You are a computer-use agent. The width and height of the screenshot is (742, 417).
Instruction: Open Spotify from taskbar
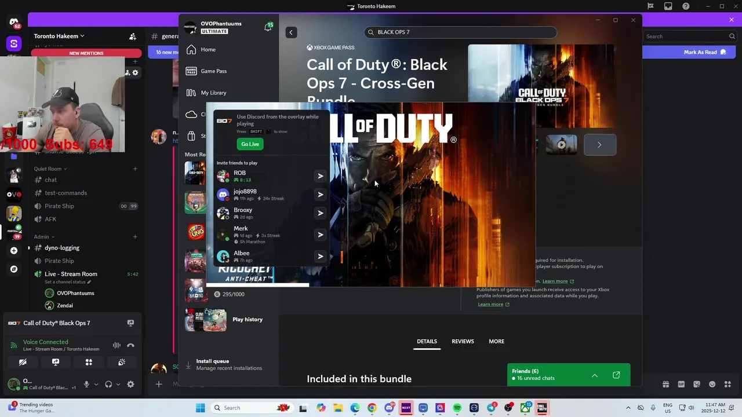pyautogui.click(x=457, y=408)
